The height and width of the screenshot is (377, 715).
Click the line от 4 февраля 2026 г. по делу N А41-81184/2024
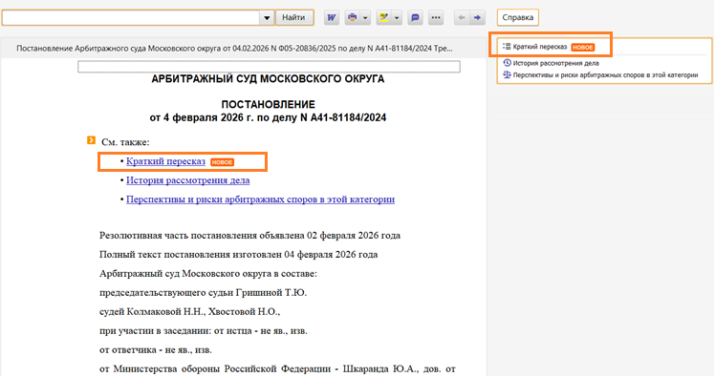coord(268,118)
